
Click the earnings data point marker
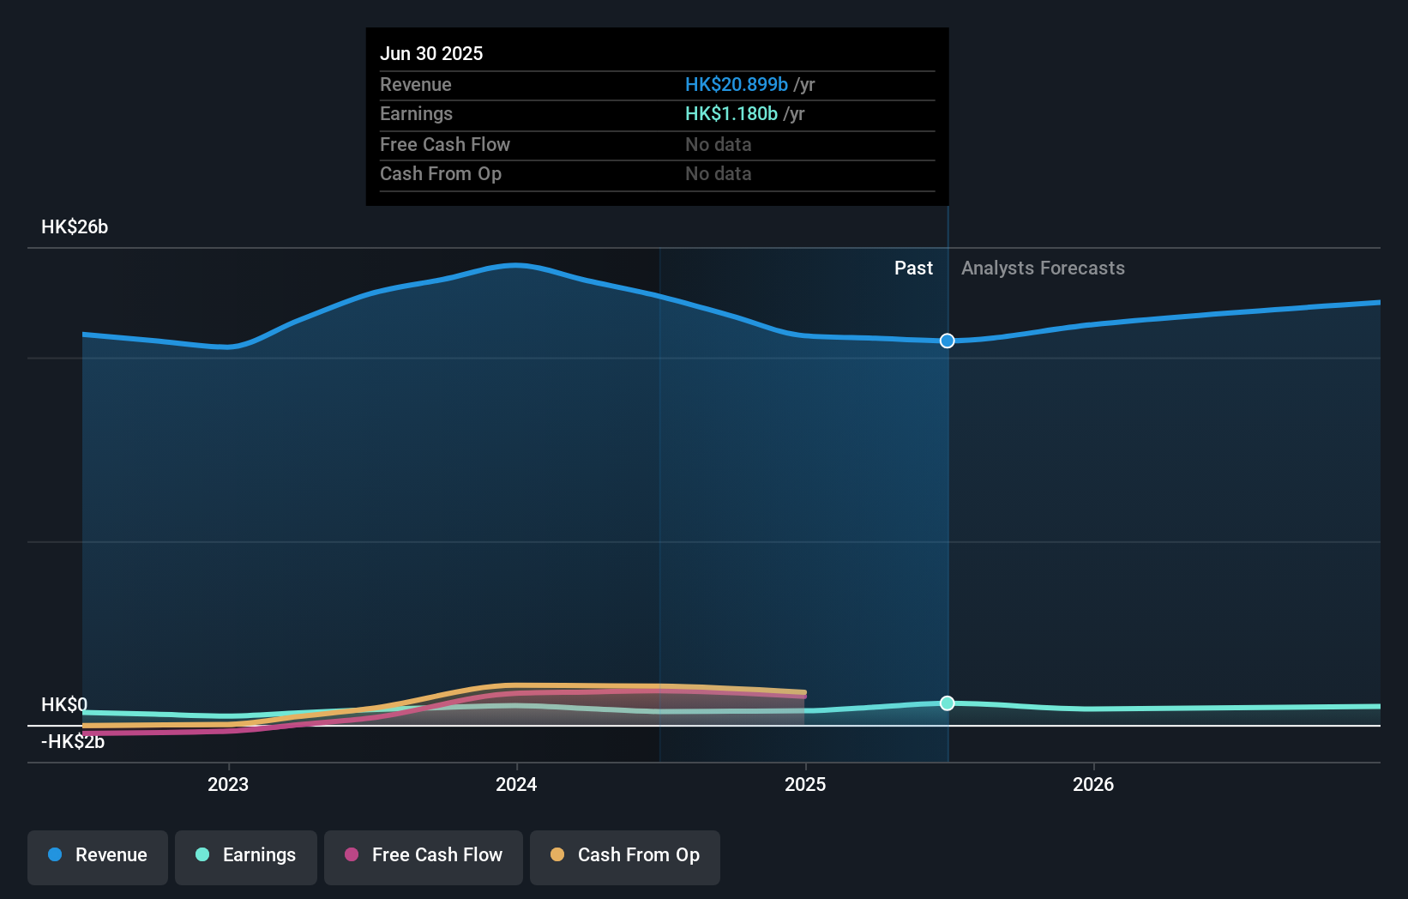click(x=947, y=703)
